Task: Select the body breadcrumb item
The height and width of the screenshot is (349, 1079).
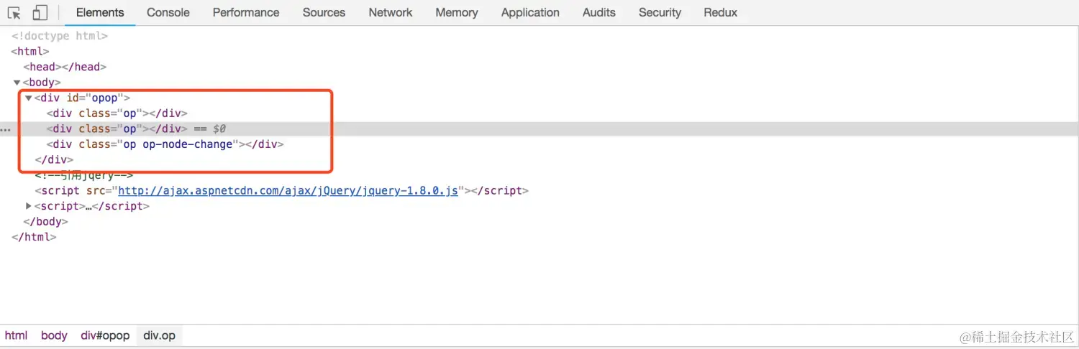Action: tap(54, 335)
